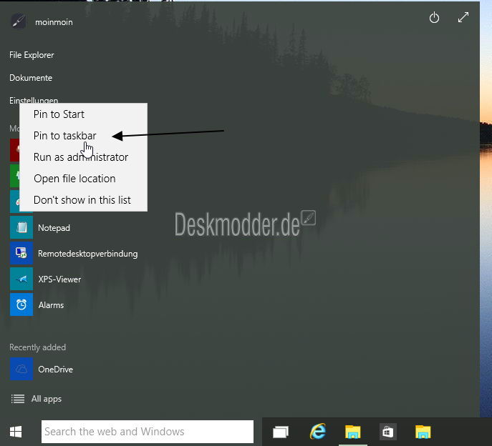Open Task View in the taskbar
Viewport: 492px width, 446px height.
(281, 432)
